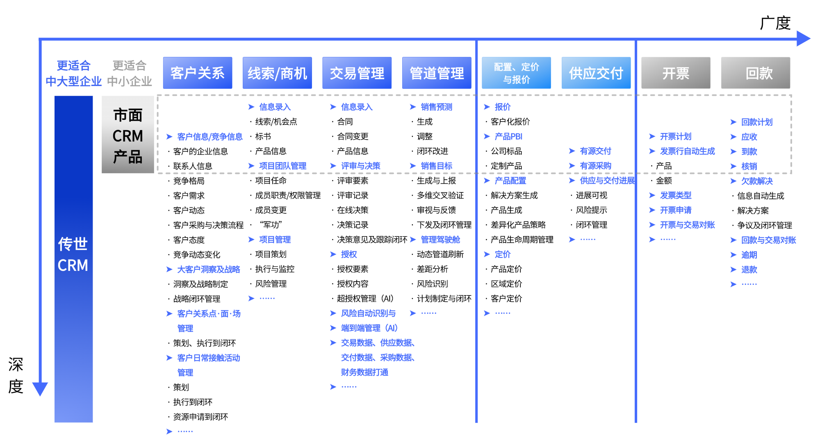Image resolution: width=820 pixels, height=442 pixels.
Task: Open the 交易管理 header box
Action: coord(357,73)
